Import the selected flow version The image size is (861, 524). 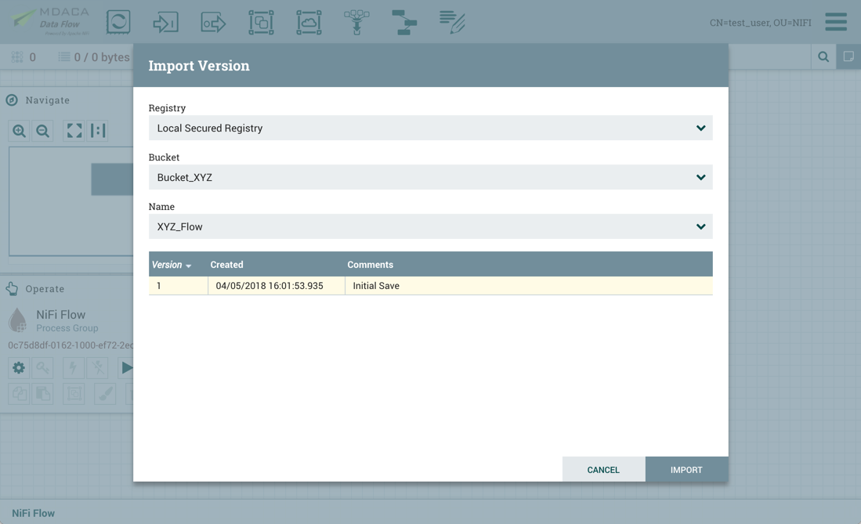coord(686,469)
